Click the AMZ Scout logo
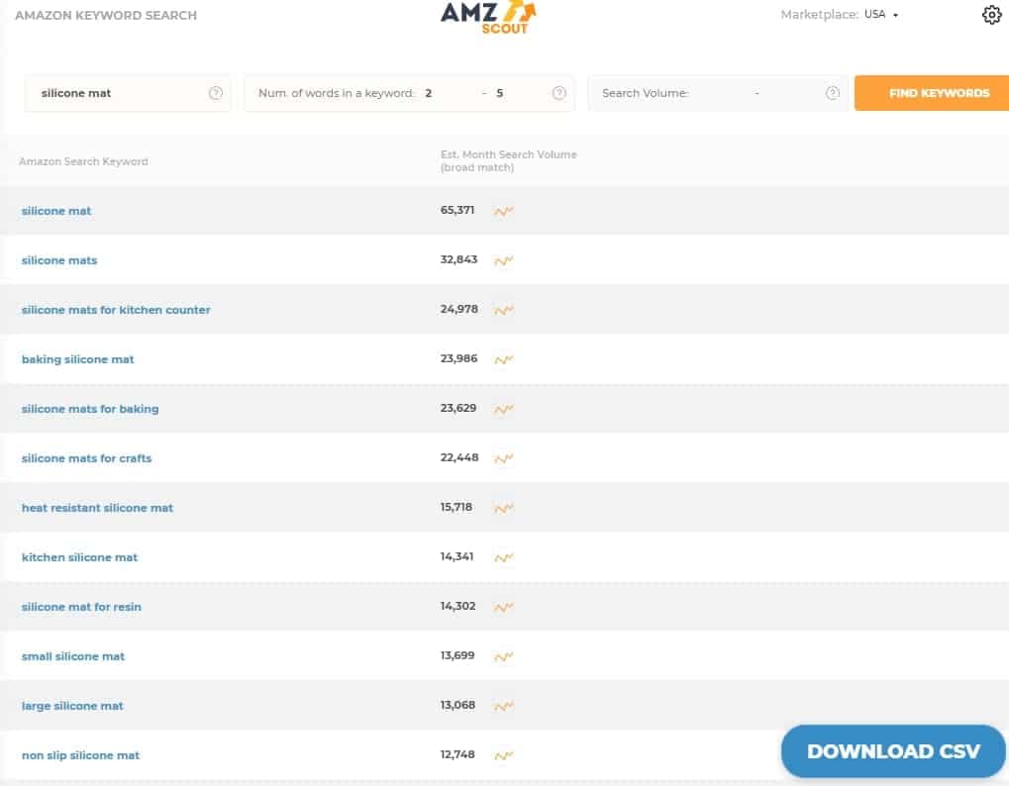1009x786 pixels. click(x=488, y=18)
